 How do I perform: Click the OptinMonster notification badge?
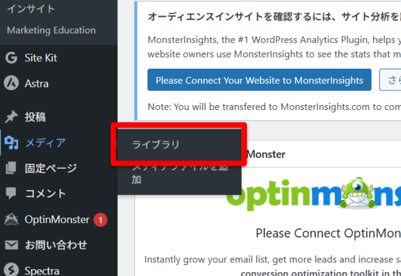tap(101, 220)
